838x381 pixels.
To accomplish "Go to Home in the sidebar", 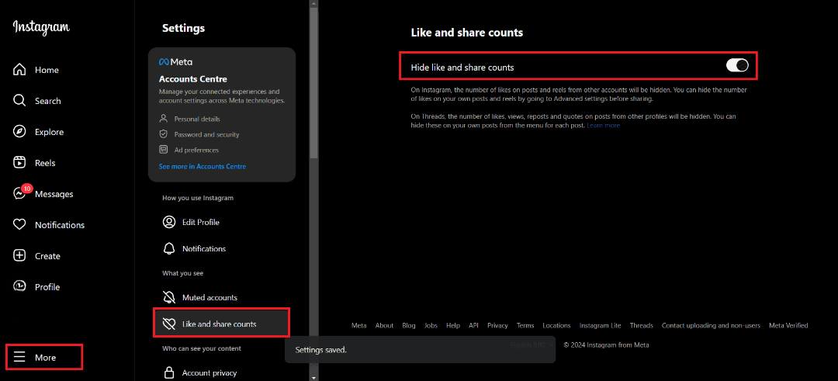I will [x=47, y=70].
